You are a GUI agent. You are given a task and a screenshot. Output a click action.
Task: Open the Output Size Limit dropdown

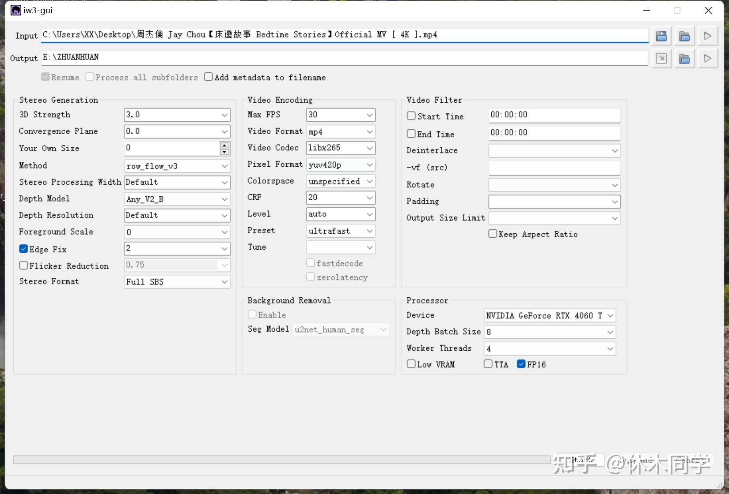pos(554,218)
